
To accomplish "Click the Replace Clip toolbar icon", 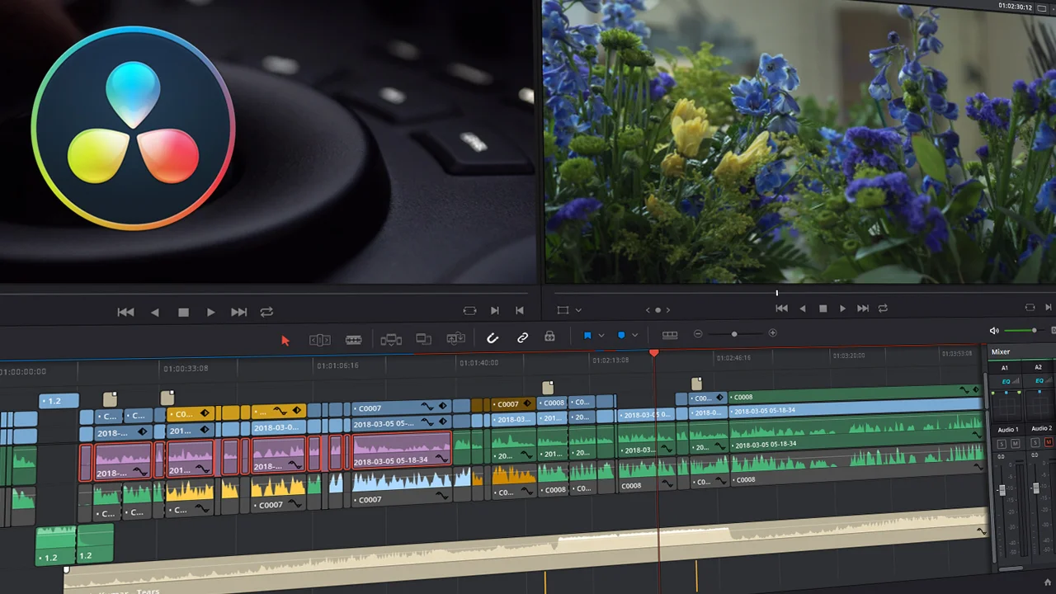I will [455, 338].
